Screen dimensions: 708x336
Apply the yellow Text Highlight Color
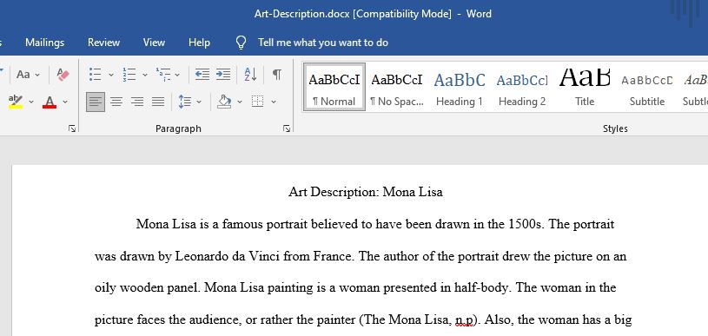coord(16,102)
